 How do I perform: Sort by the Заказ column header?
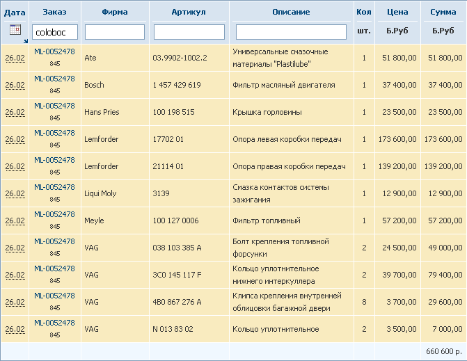pos(54,12)
